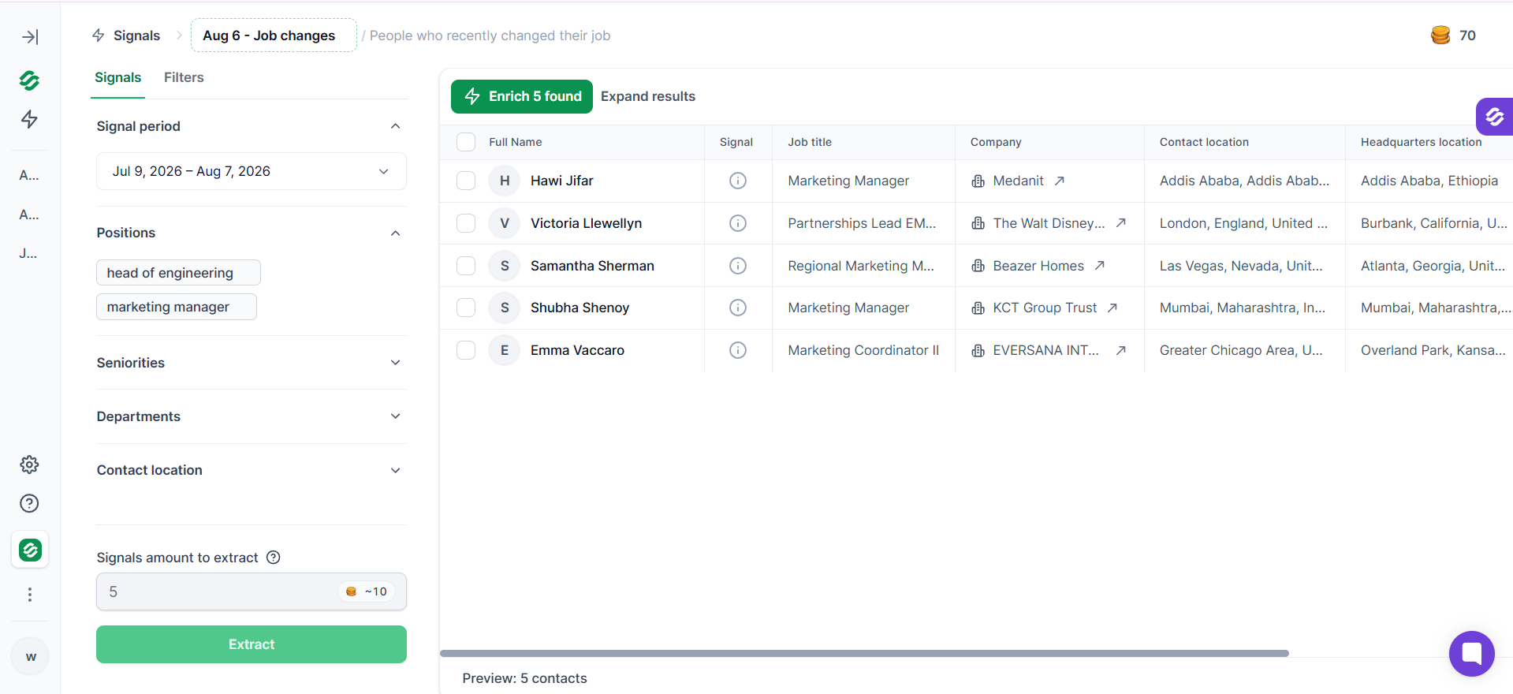Image resolution: width=1513 pixels, height=694 pixels.
Task: Click the horizontal table scrollbar
Action: (x=864, y=653)
